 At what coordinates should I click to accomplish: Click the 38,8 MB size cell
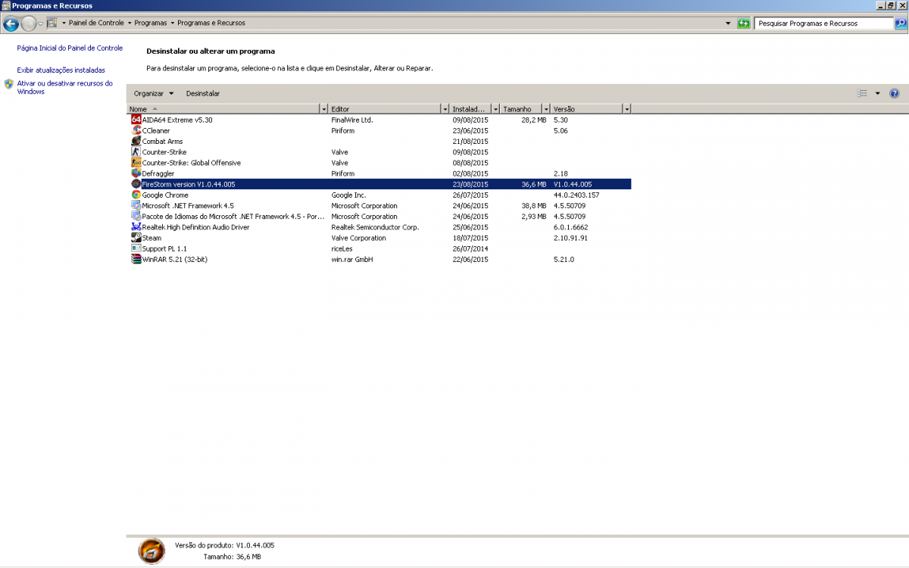pos(534,205)
